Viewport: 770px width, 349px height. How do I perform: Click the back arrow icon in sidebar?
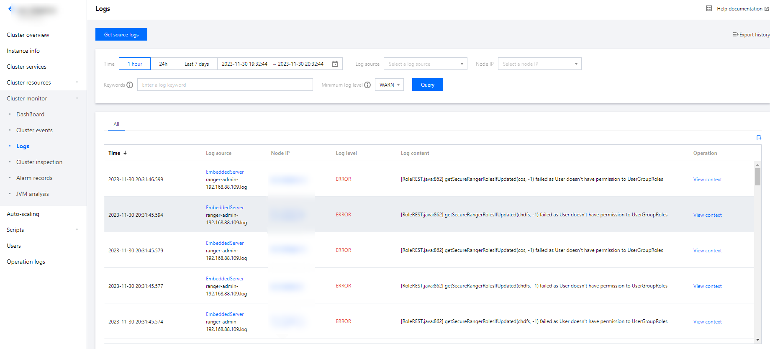point(10,9)
